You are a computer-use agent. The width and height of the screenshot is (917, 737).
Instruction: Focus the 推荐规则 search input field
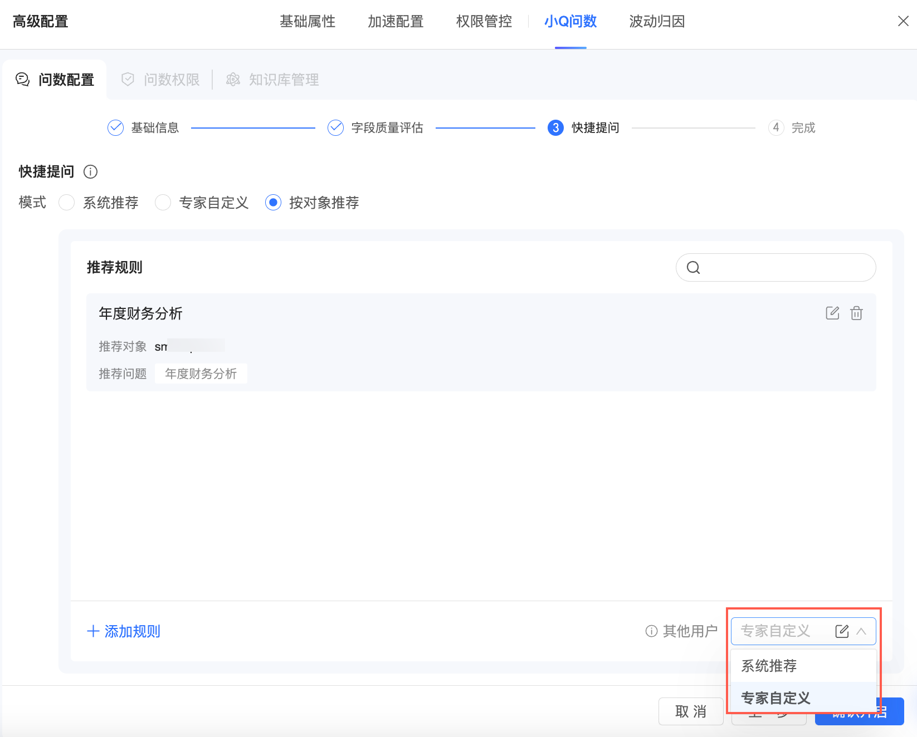coord(775,268)
